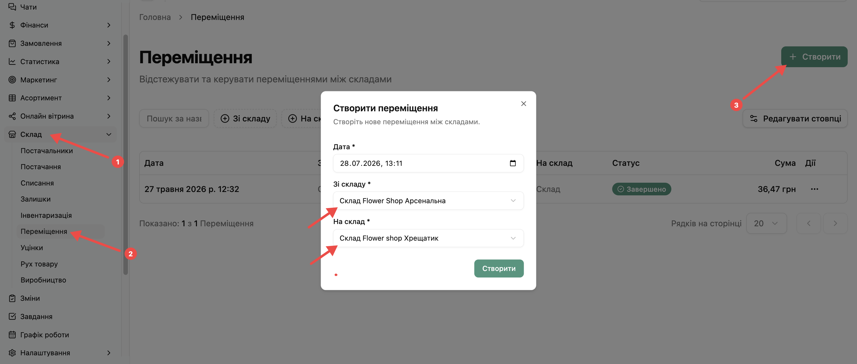
Task: Go to the previous page arrow
Action: coord(809,224)
